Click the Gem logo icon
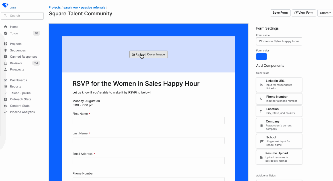The height and width of the screenshot is (181, 333). 5,5
